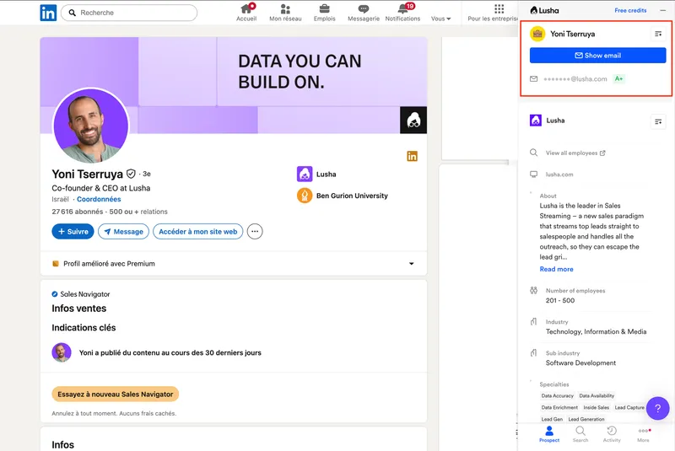675x451 pixels.
Task: Open the Lusha help question mark bubble
Action: (657, 409)
